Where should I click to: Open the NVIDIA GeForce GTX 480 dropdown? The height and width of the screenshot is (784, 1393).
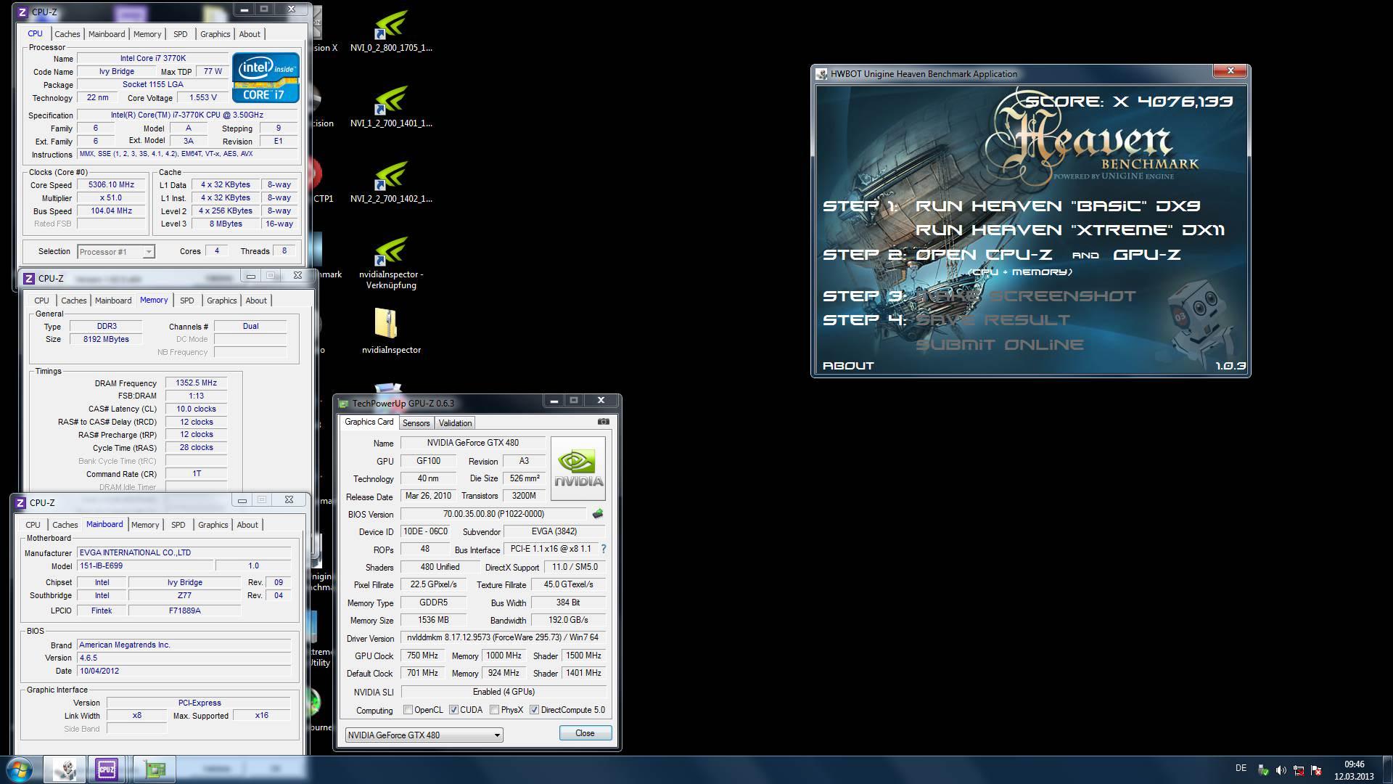(424, 735)
